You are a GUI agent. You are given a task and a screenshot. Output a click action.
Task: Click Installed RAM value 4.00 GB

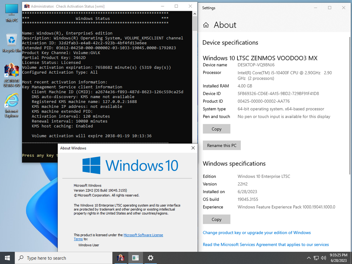tap(245, 86)
